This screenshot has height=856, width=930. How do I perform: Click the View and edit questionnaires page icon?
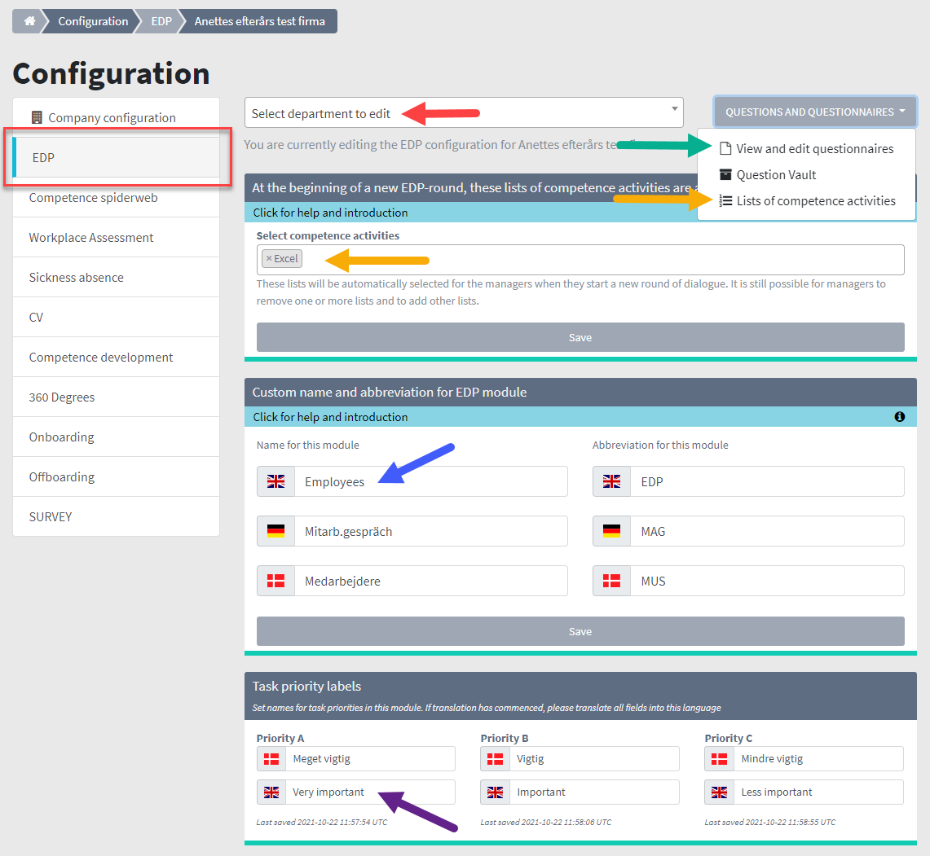[x=725, y=148]
